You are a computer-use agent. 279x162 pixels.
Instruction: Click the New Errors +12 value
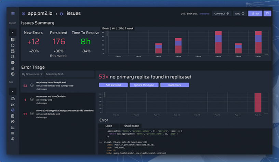click(x=33, y=42)
